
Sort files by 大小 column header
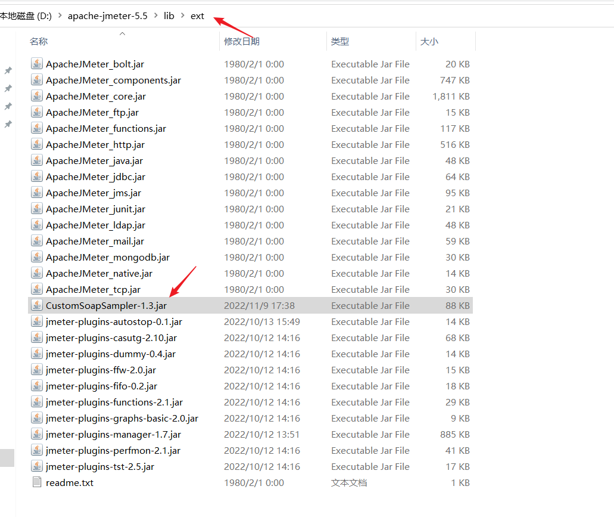pyautogui.click(x=429, y=41)
